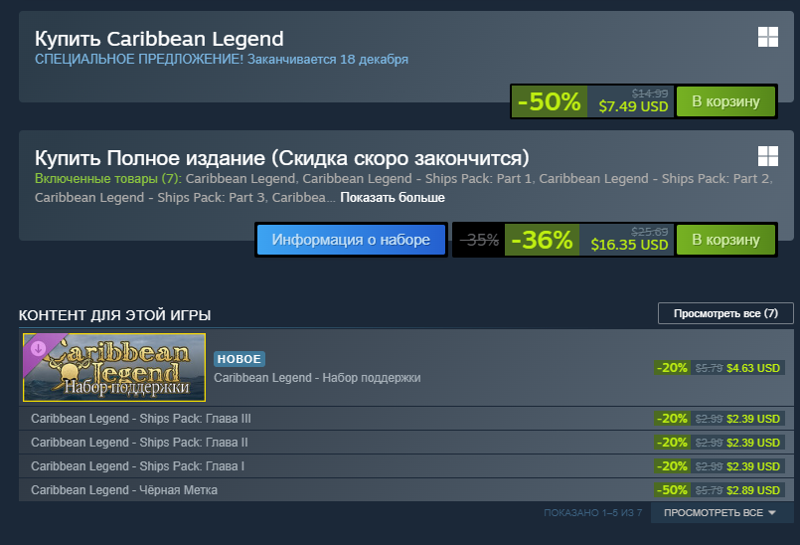
Task: Click $2.89 USD price for Чёрная Метка
Action: (x=753, y=490)
